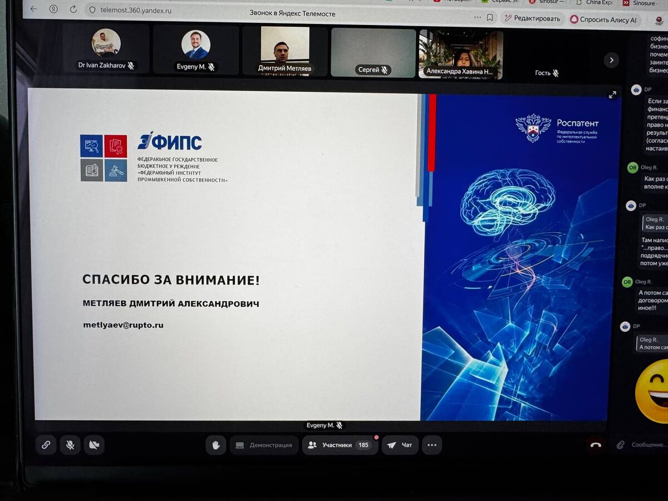
Task: Select the Гость participant tile
Action: (x=547, y=56)
